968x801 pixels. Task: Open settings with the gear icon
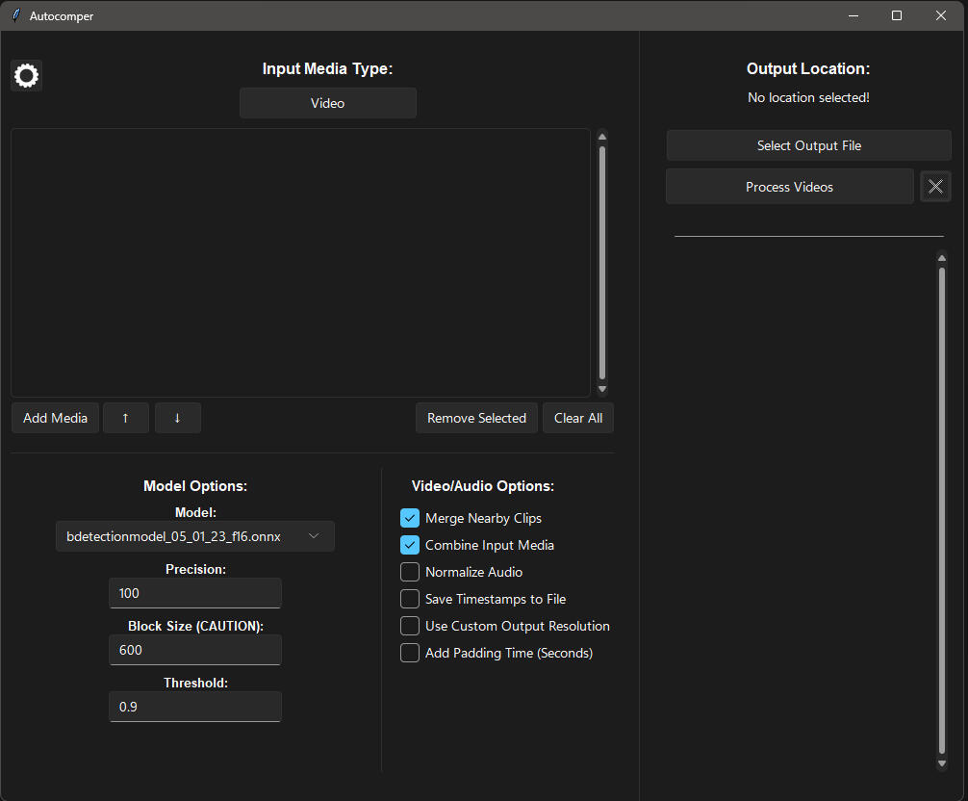(26, 76)
